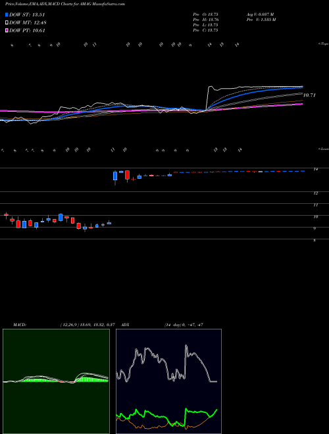Click the 'Pre H: 13.76' high value
Image resolution: width=329 pixels, height=434 pixels.
click(x=205, y=20)
